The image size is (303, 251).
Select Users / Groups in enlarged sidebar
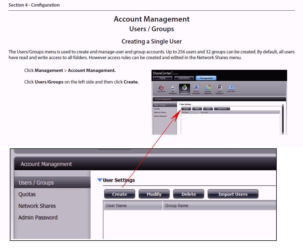(x=52, y=183)
